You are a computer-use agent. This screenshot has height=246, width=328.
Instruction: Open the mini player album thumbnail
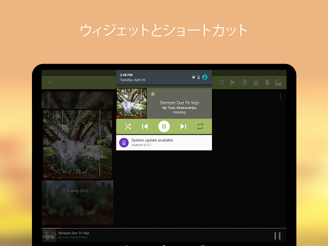pyautogui.click(x=49, y=236)
